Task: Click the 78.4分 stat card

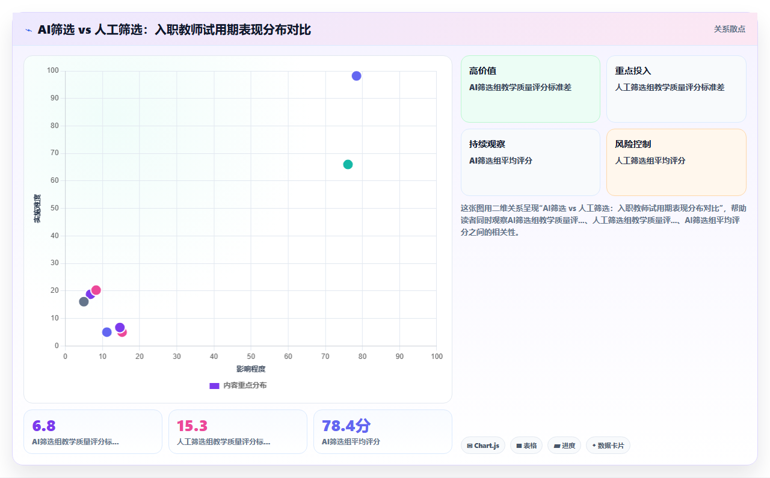Action: [x=383, y=432]
